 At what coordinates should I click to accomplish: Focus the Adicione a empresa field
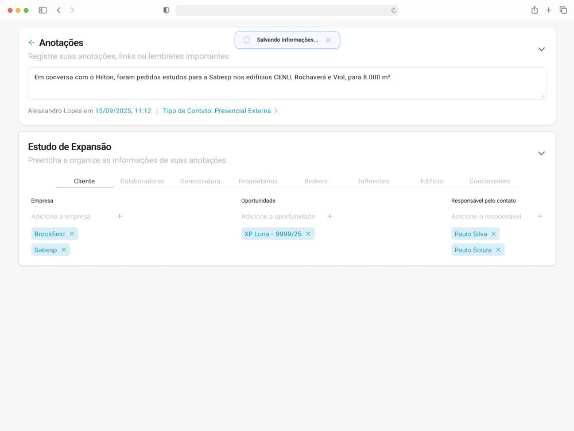pos(71,216)
